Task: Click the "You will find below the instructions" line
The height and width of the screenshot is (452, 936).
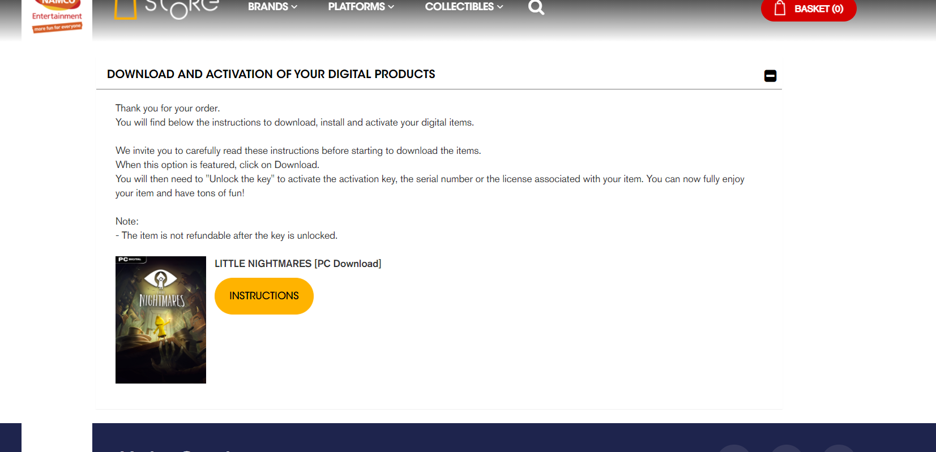Action: 295,122
